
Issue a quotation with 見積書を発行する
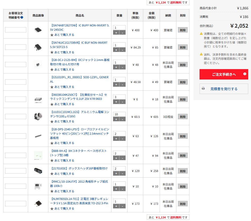pos(224,89)
